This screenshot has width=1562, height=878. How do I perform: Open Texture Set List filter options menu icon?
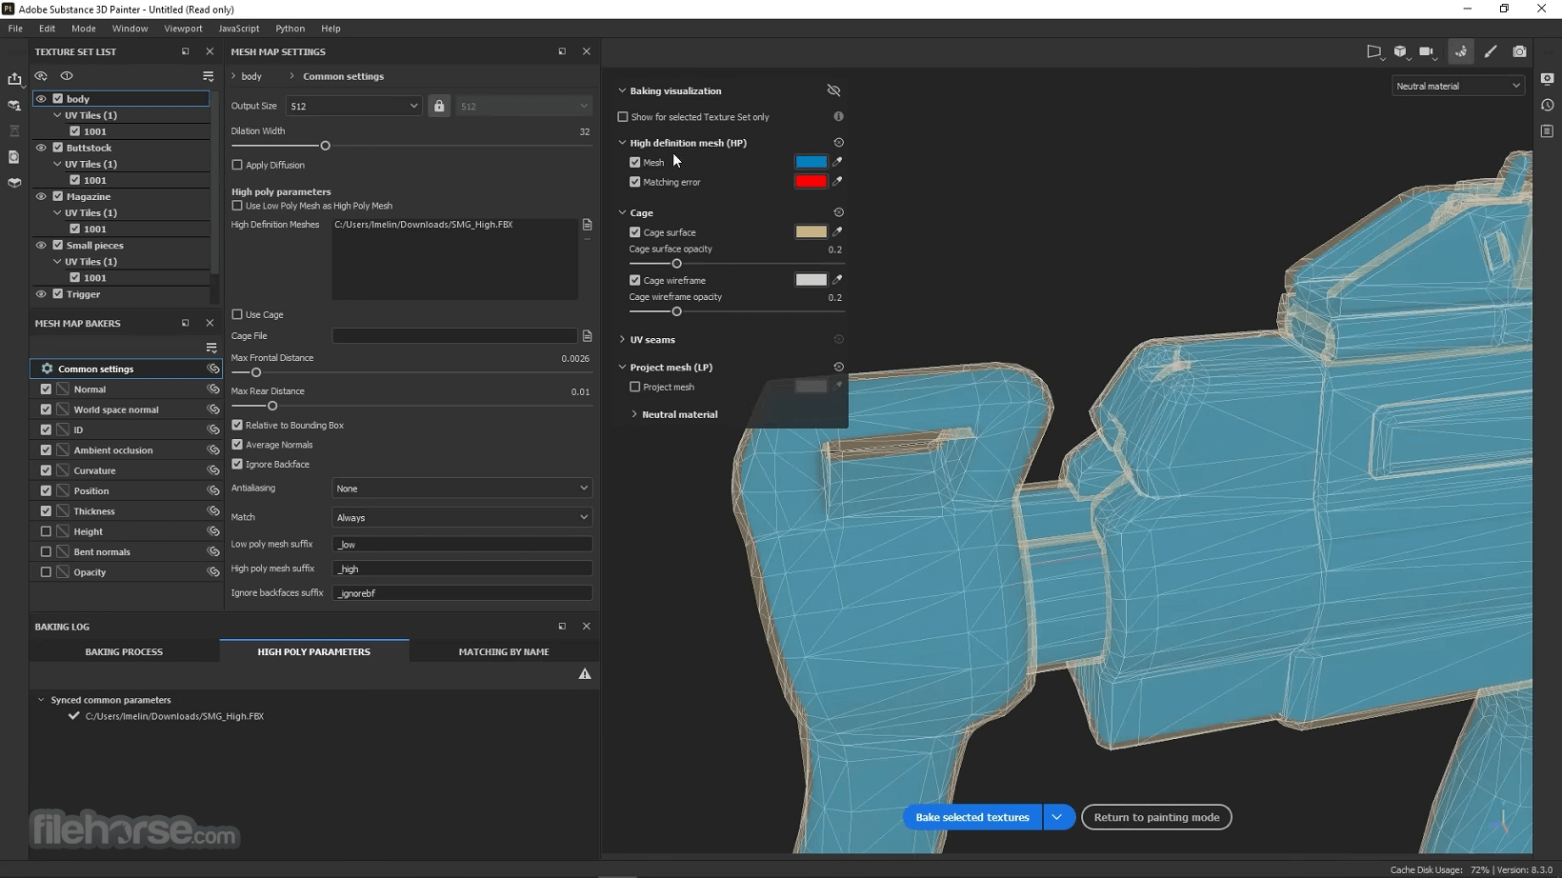click(x=208, y=76)
